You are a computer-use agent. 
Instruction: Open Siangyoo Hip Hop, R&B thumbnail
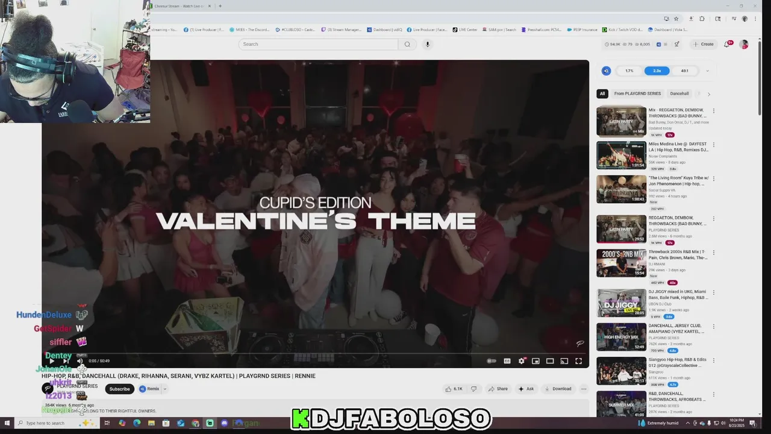click(621, 371)
